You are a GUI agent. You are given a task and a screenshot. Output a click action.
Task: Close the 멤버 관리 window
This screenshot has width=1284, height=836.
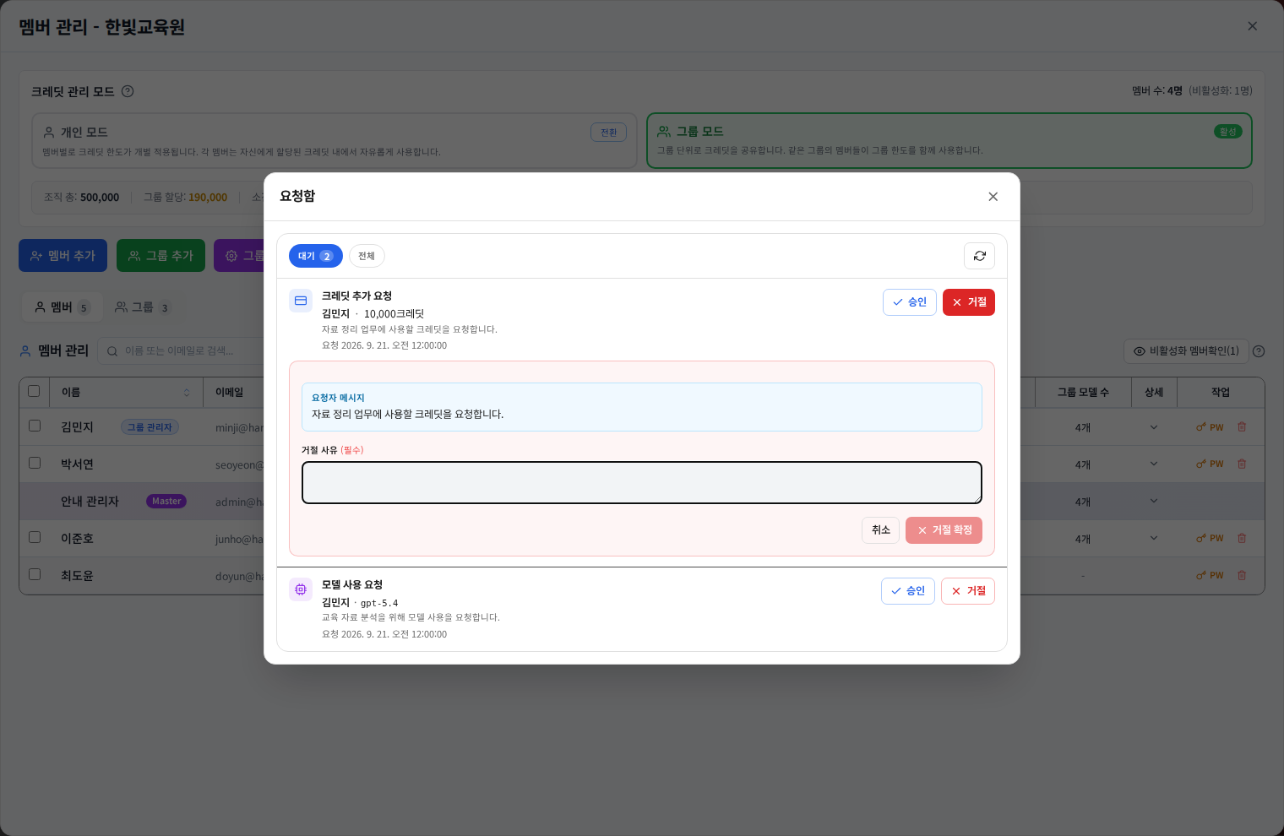pos(1252,26)
